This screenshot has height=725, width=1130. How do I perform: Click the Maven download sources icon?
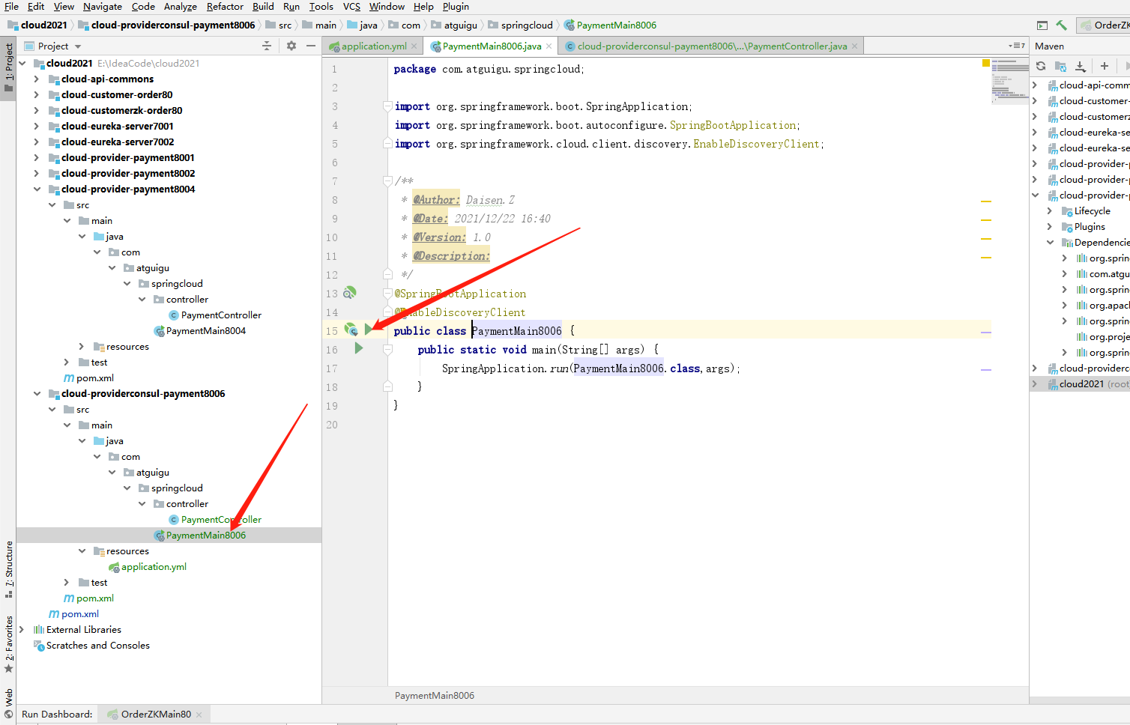click(x=1080, y=66)
